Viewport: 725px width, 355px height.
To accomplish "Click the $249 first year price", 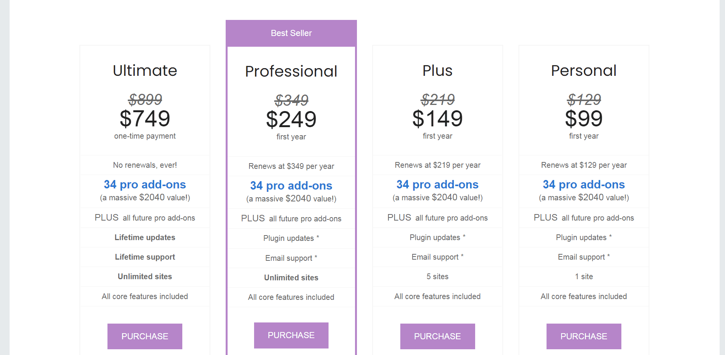I will [x=291, y=119].
